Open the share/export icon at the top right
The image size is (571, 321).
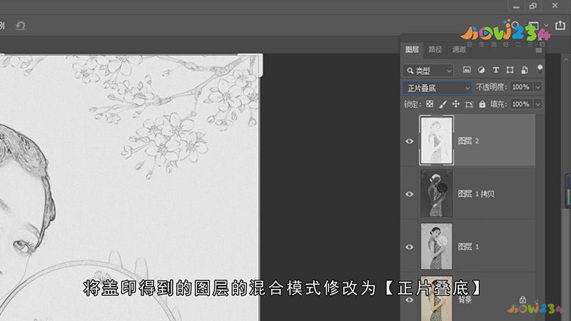(560, 25)
